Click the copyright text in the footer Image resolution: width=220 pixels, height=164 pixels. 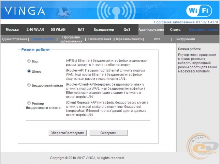[x=87, y=158]
